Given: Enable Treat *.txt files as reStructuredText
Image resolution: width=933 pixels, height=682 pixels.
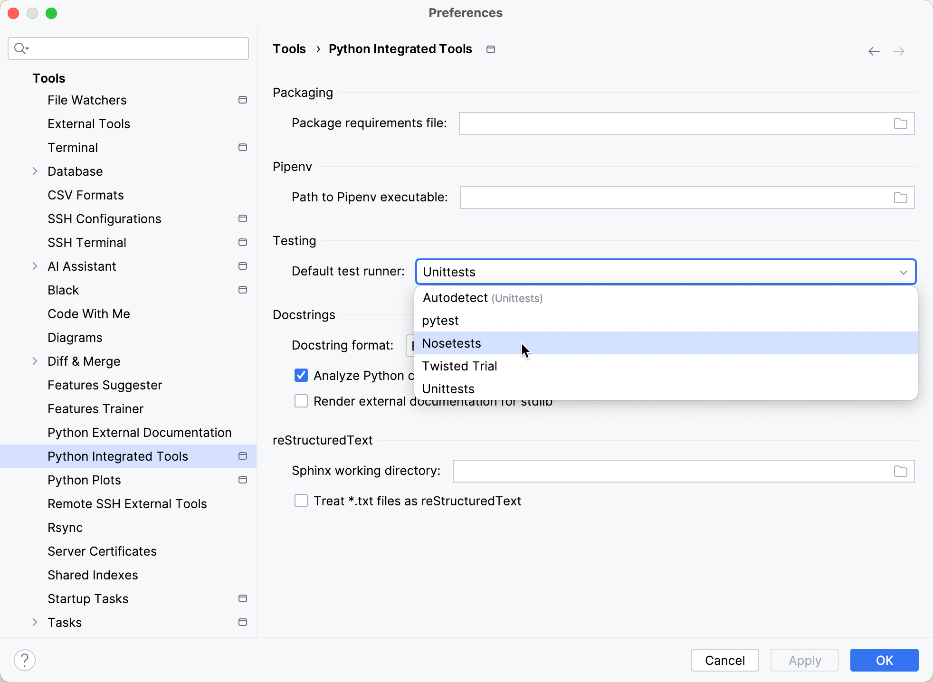Looking at the screenshot, I should click(x=302, y=501).
